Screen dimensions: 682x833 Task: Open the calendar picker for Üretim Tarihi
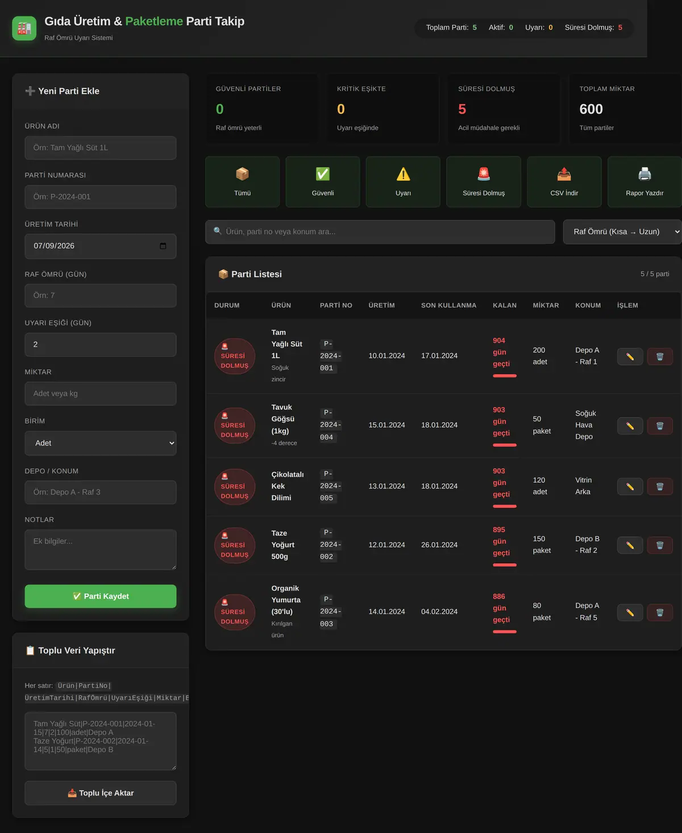tap(163, 246)
